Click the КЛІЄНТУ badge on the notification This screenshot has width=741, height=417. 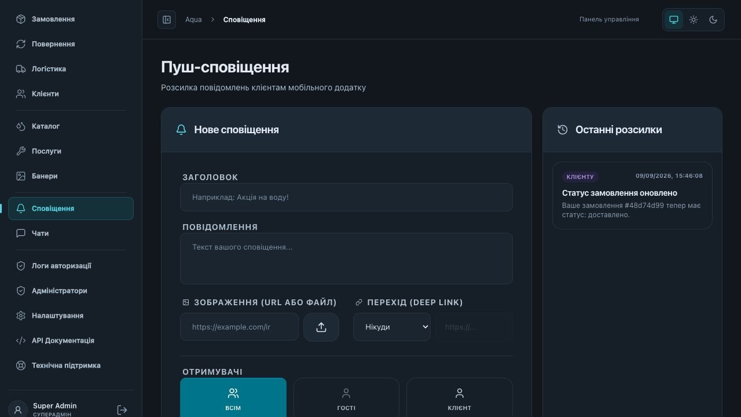coord(580,177)
